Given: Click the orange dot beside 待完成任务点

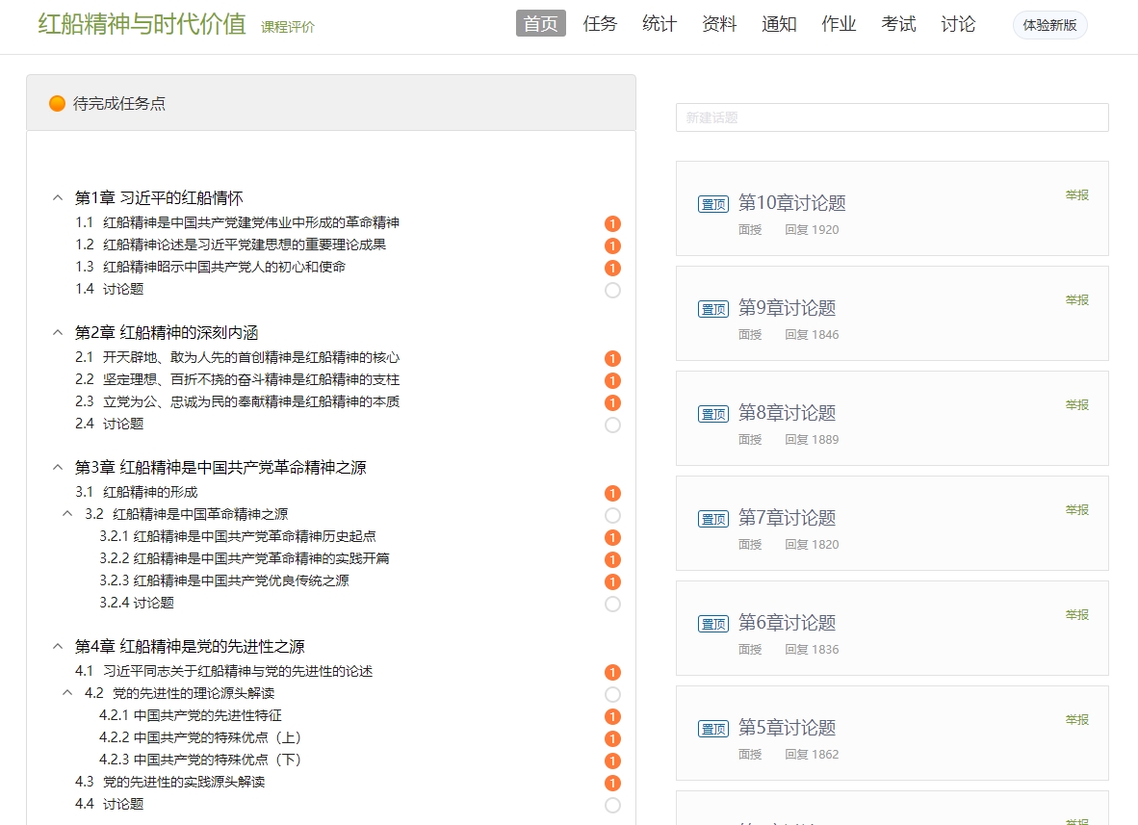Looking at the screenshot, I should [x=57, y=103].
